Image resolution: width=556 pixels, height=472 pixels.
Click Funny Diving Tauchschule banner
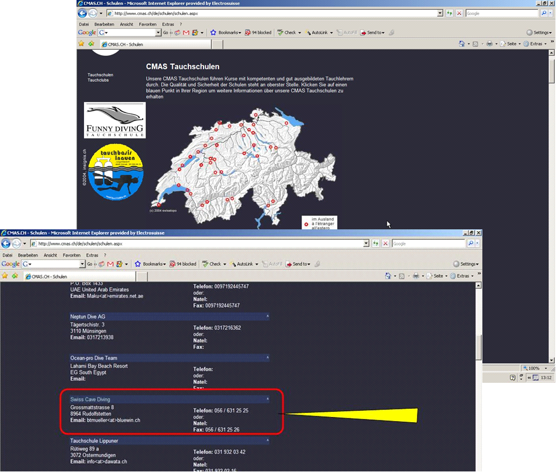click(115, 120)
